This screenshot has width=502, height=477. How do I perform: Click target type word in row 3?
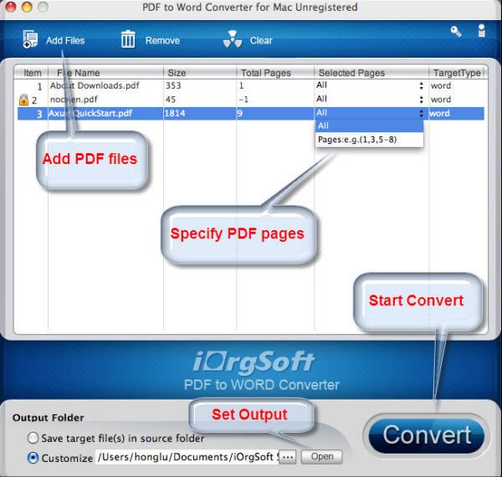[439, 113]
